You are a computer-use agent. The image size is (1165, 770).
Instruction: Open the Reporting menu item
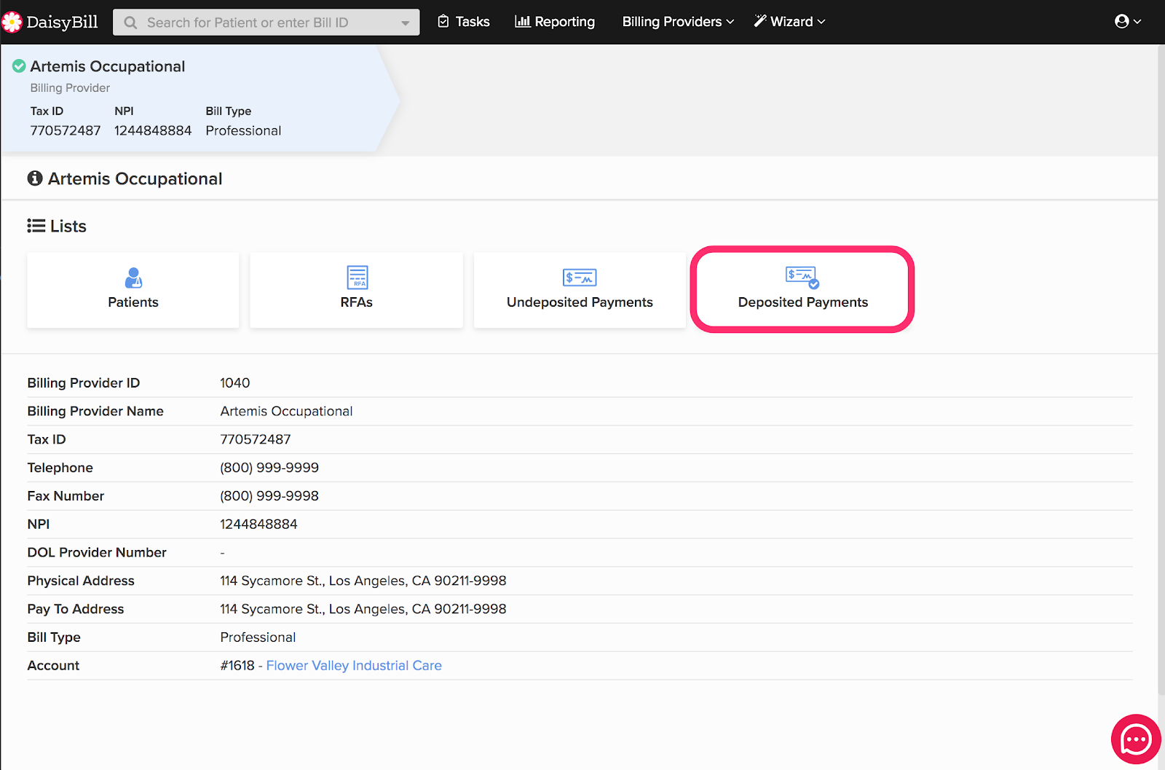click(x=555, y=22)
